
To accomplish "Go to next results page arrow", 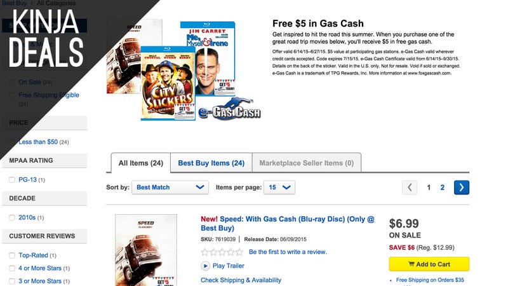I will click(x=462, y=187).
